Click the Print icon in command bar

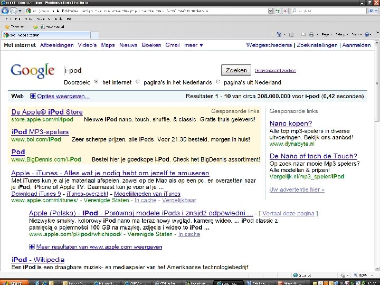(x=311, y=35)
